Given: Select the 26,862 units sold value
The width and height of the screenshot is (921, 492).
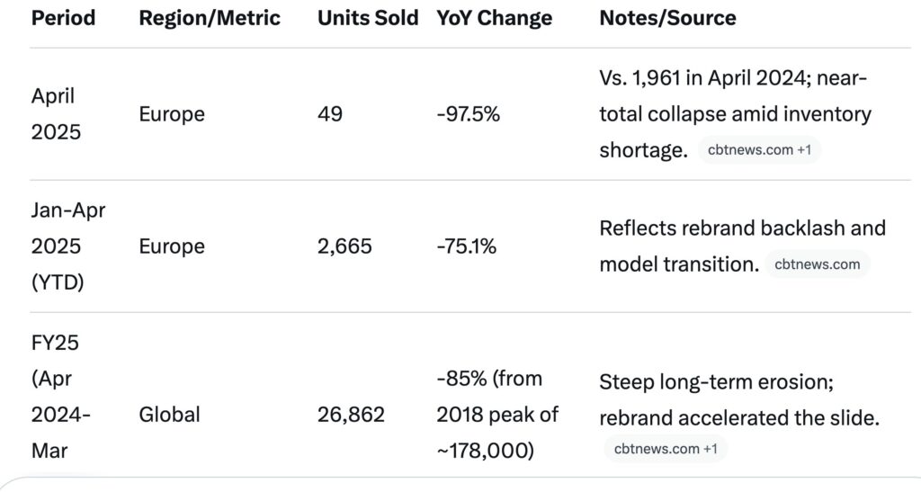Looking at the screenshot, I should tap(351, 415).
